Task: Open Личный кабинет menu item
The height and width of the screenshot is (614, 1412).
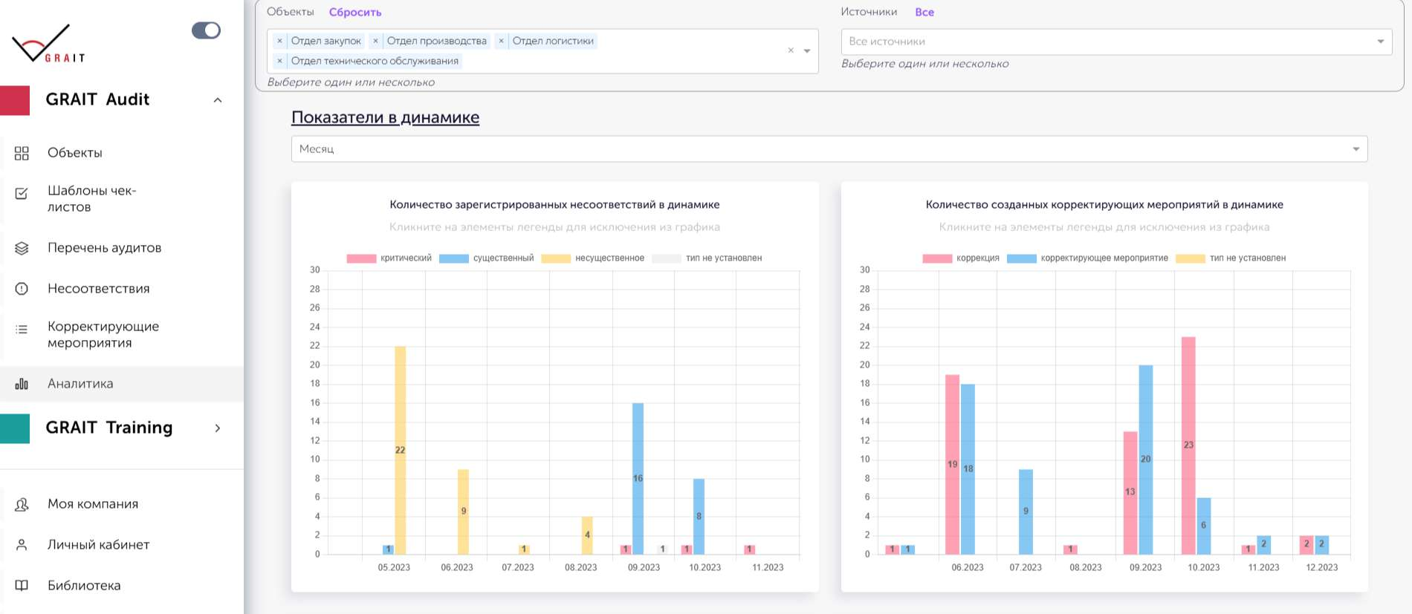Action: (x=98, y=545)
